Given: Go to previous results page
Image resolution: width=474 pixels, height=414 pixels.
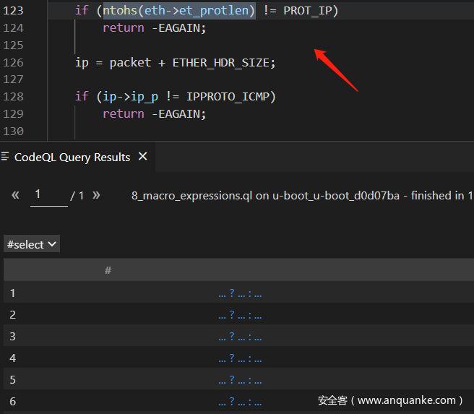Looking at the screenshot, I should (x=15, y=195).
